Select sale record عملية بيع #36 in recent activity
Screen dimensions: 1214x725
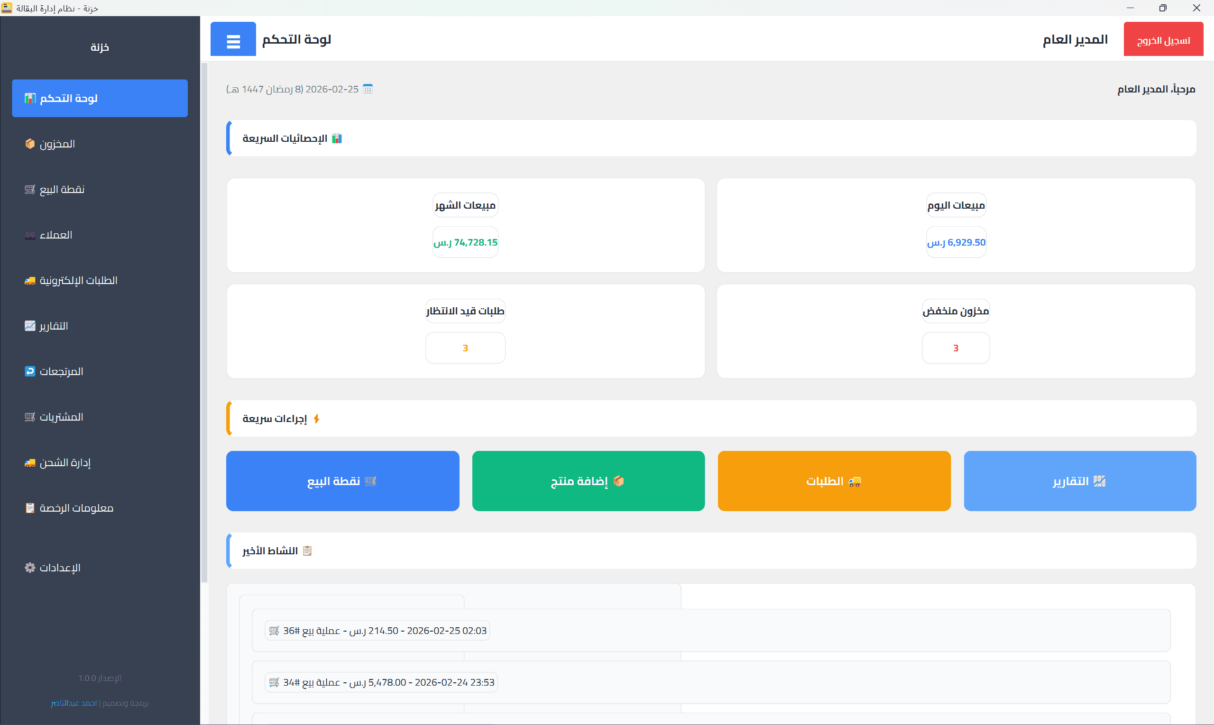pos(377,630)
